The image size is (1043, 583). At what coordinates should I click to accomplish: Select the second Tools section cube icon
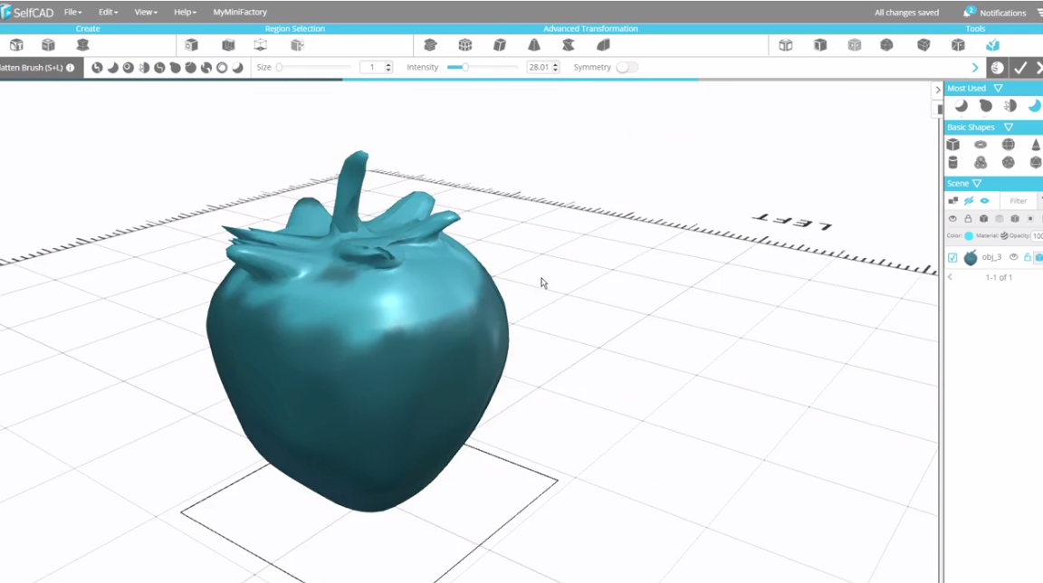pyautogui.click(x=820, y=45)
